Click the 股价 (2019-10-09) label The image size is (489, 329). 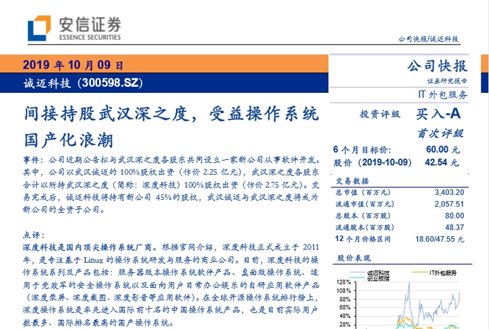tap(372, 163)
